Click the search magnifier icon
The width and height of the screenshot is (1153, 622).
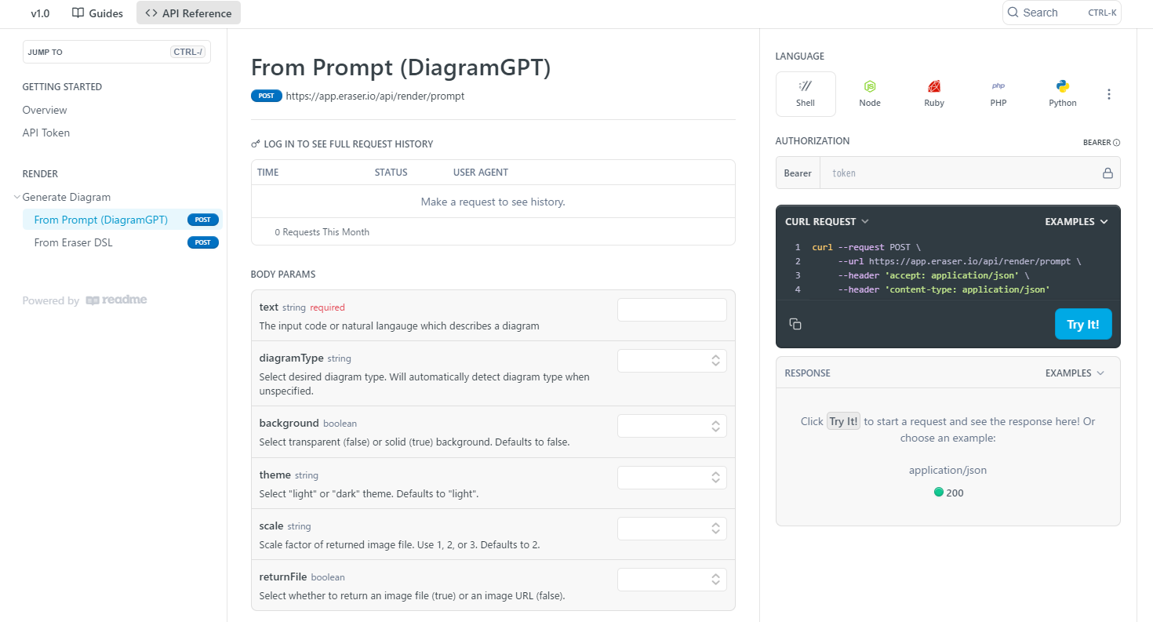(x=1013, y=13)
